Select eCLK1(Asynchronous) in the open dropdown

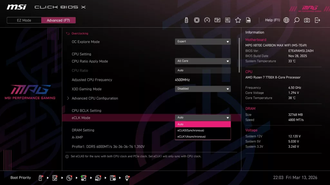tap(202, 137)
